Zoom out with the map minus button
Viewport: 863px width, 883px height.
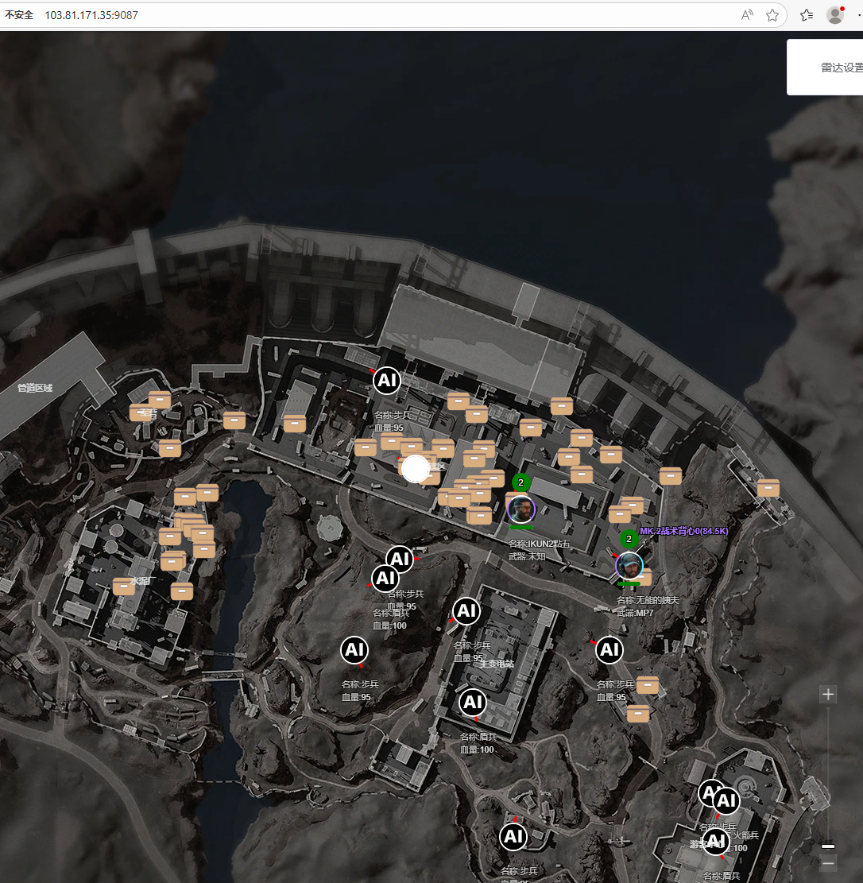coord(828,863)
